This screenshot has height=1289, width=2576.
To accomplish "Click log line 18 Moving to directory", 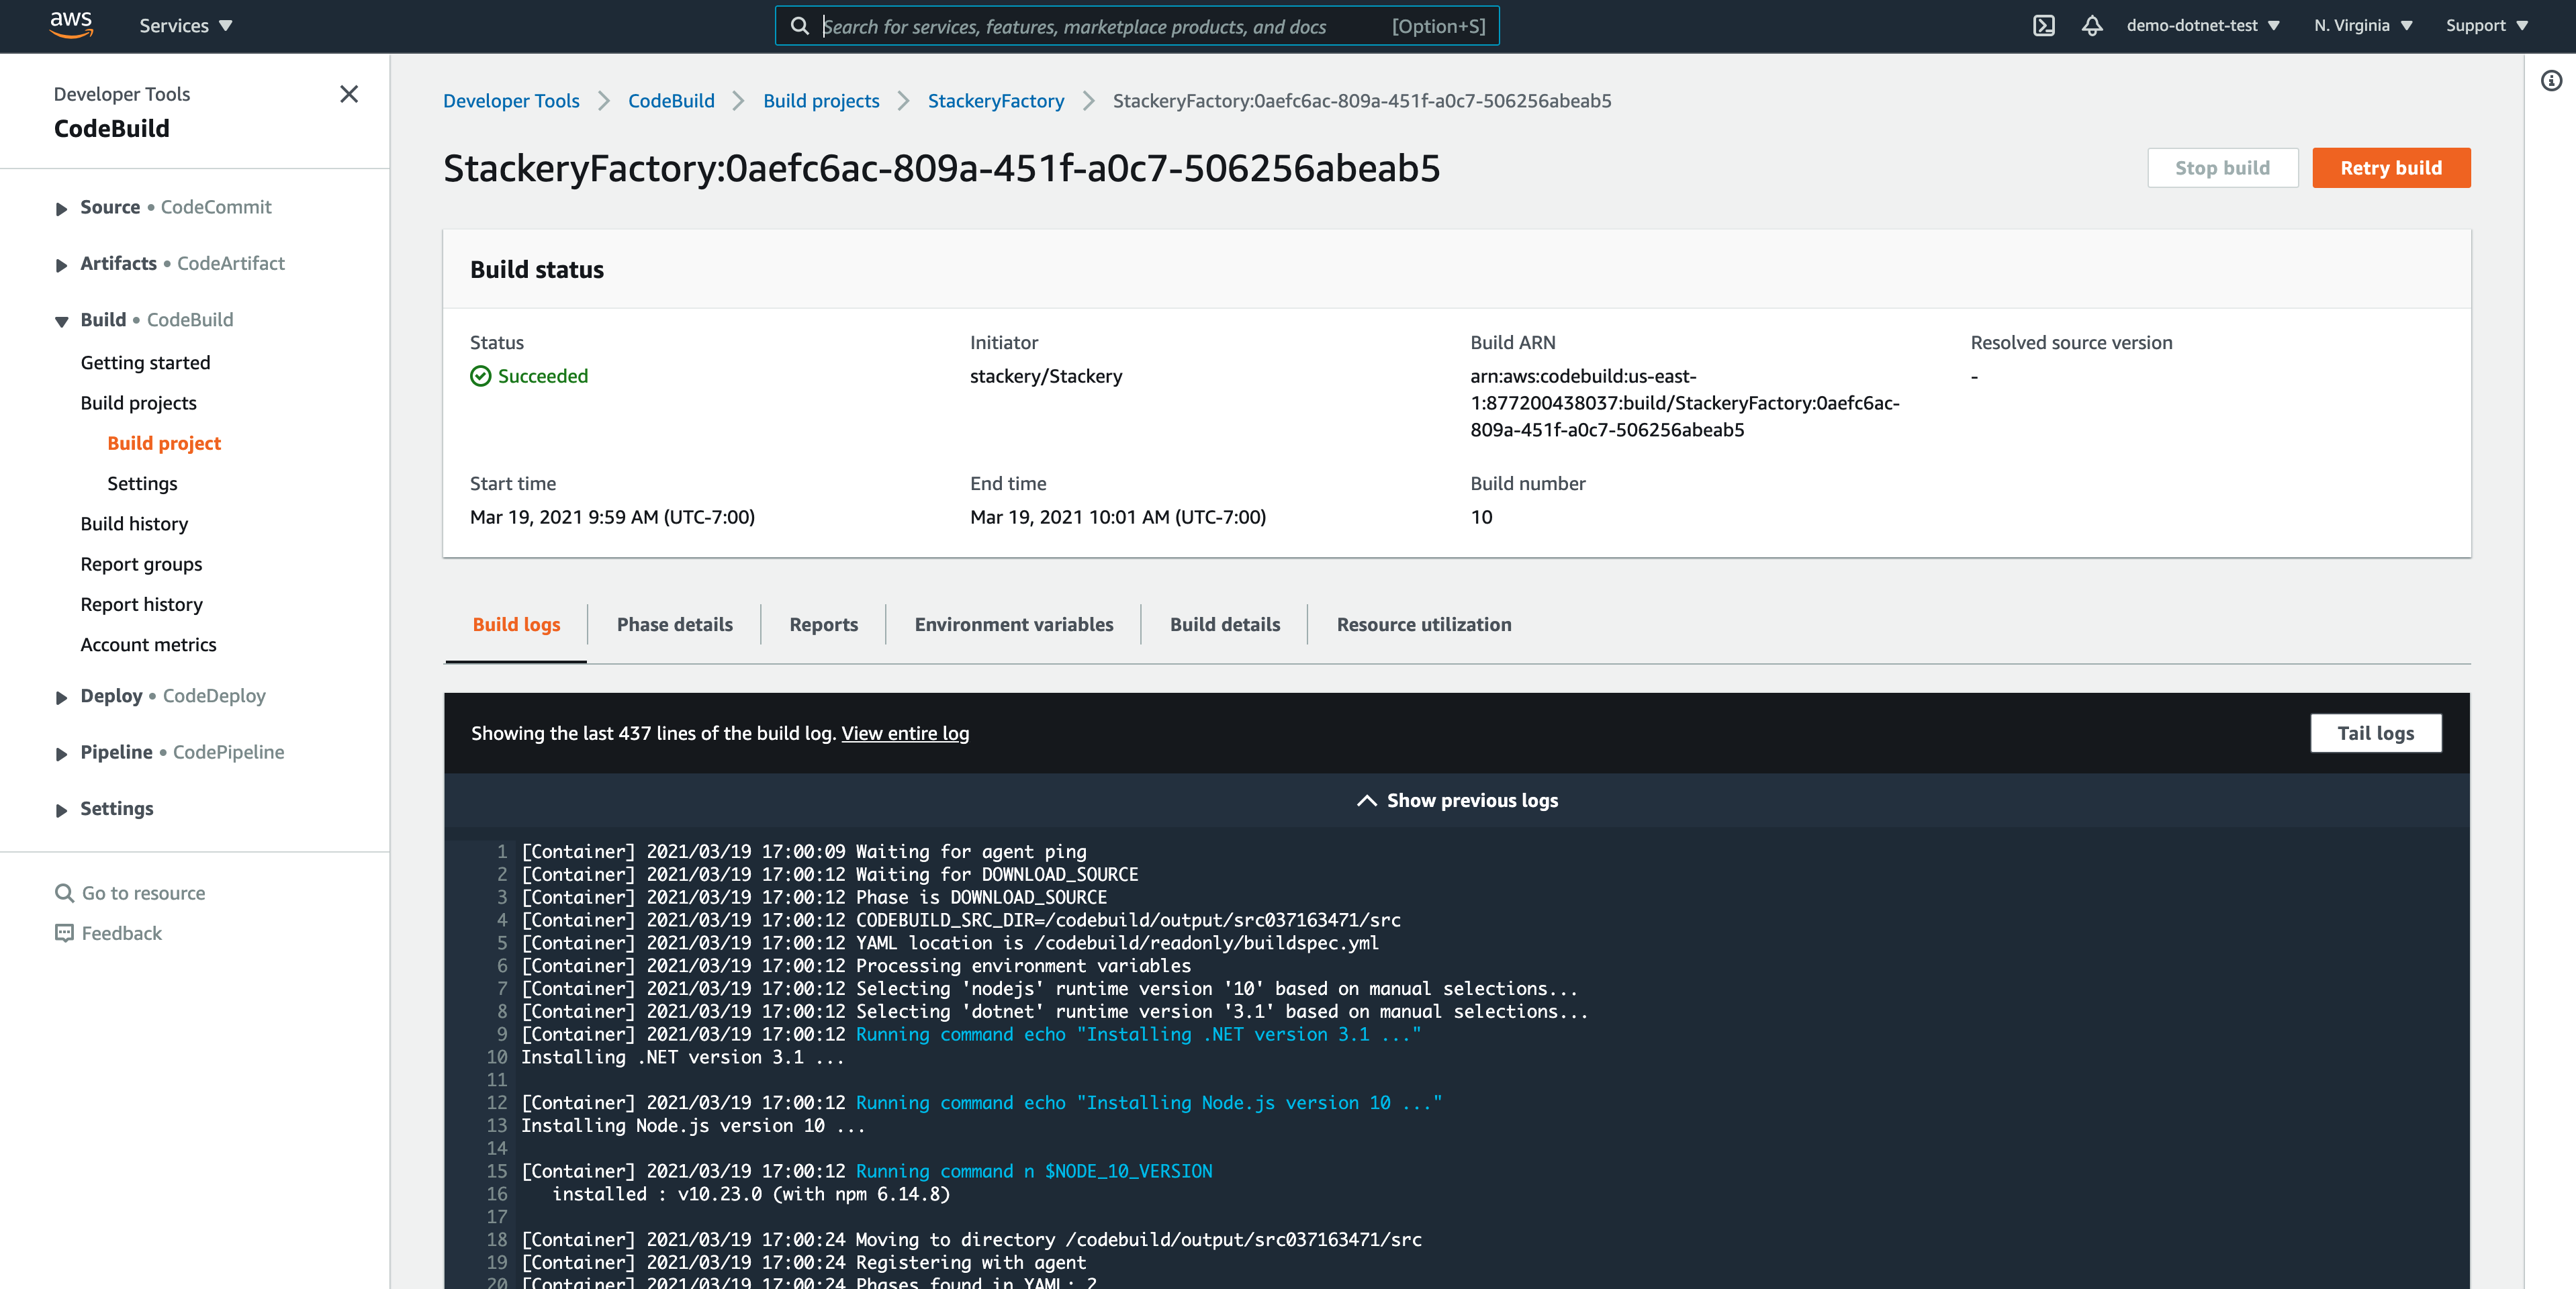I will 971,1240.
